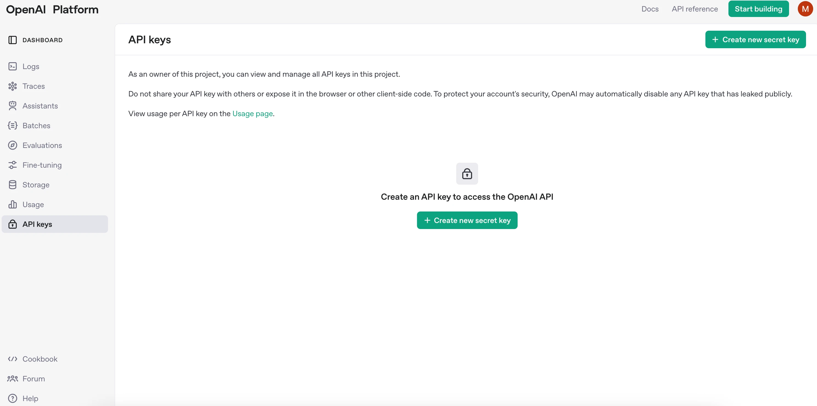This screenshot has height=406, width=817.
Task: Go to Docs in top navigation
Action: 650,9
